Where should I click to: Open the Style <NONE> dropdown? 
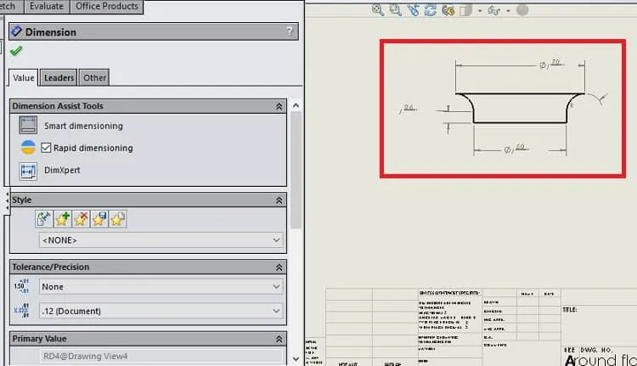click(161, 240)
